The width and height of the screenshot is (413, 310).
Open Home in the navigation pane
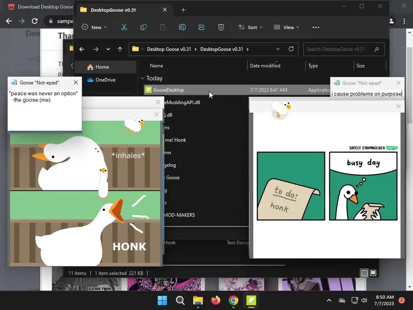pos(105,67)
